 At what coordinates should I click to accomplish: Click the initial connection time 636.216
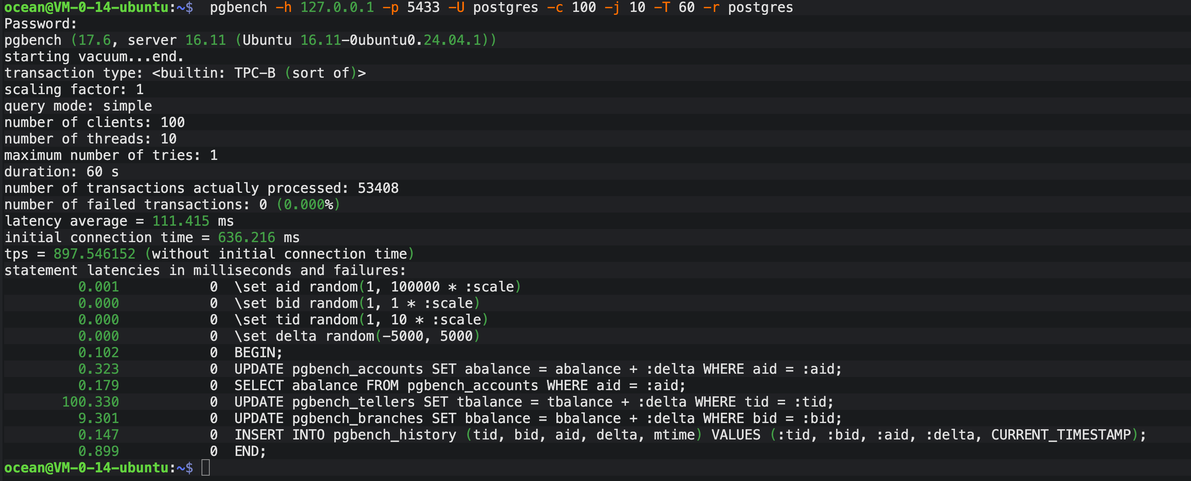(246, 238)
